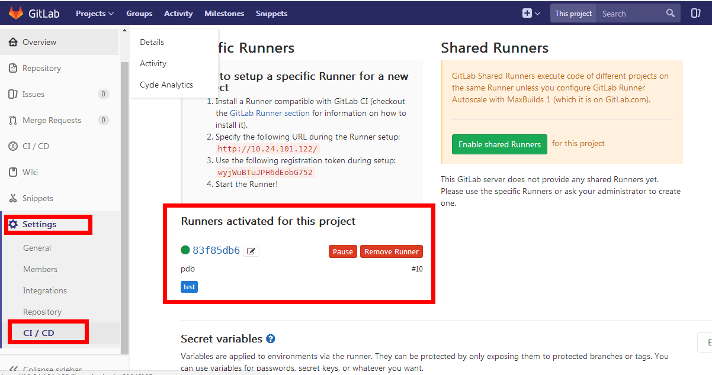Expand the plus menu chevron
Screen dimensions: 712x375
537,14
